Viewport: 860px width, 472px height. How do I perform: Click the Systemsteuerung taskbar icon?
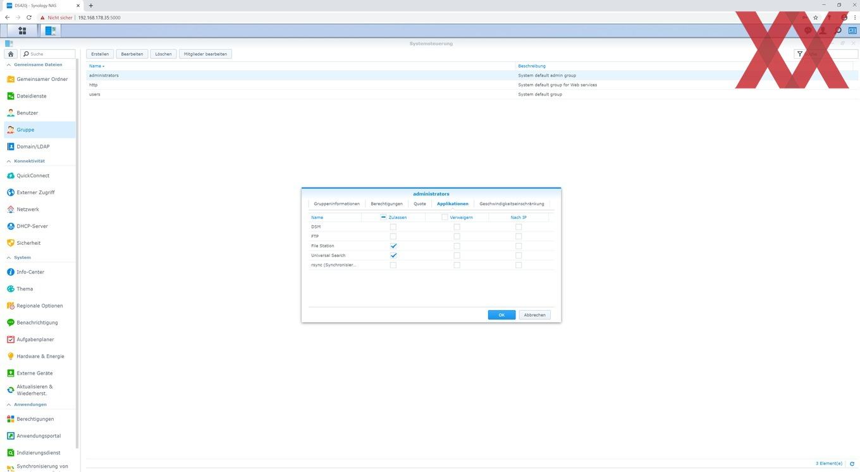(51, 30)
